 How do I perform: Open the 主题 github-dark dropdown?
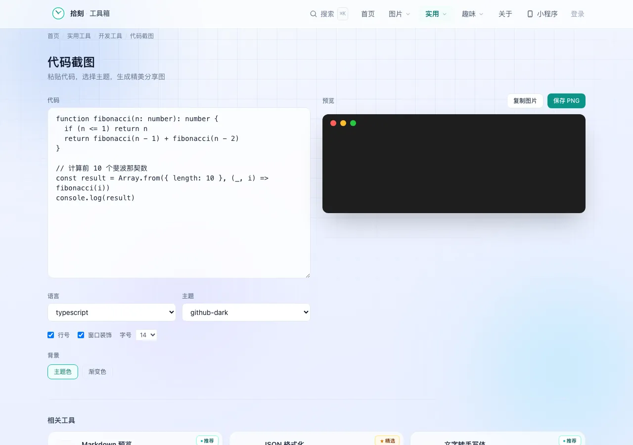click(246, 312)
